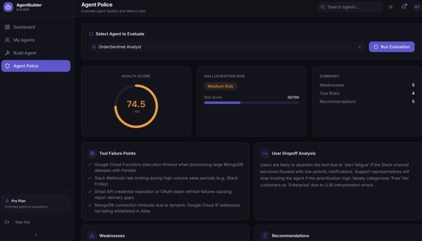422x241 pixels.
Task: Click the 74.5 health score value
Action: pos(136,104)
